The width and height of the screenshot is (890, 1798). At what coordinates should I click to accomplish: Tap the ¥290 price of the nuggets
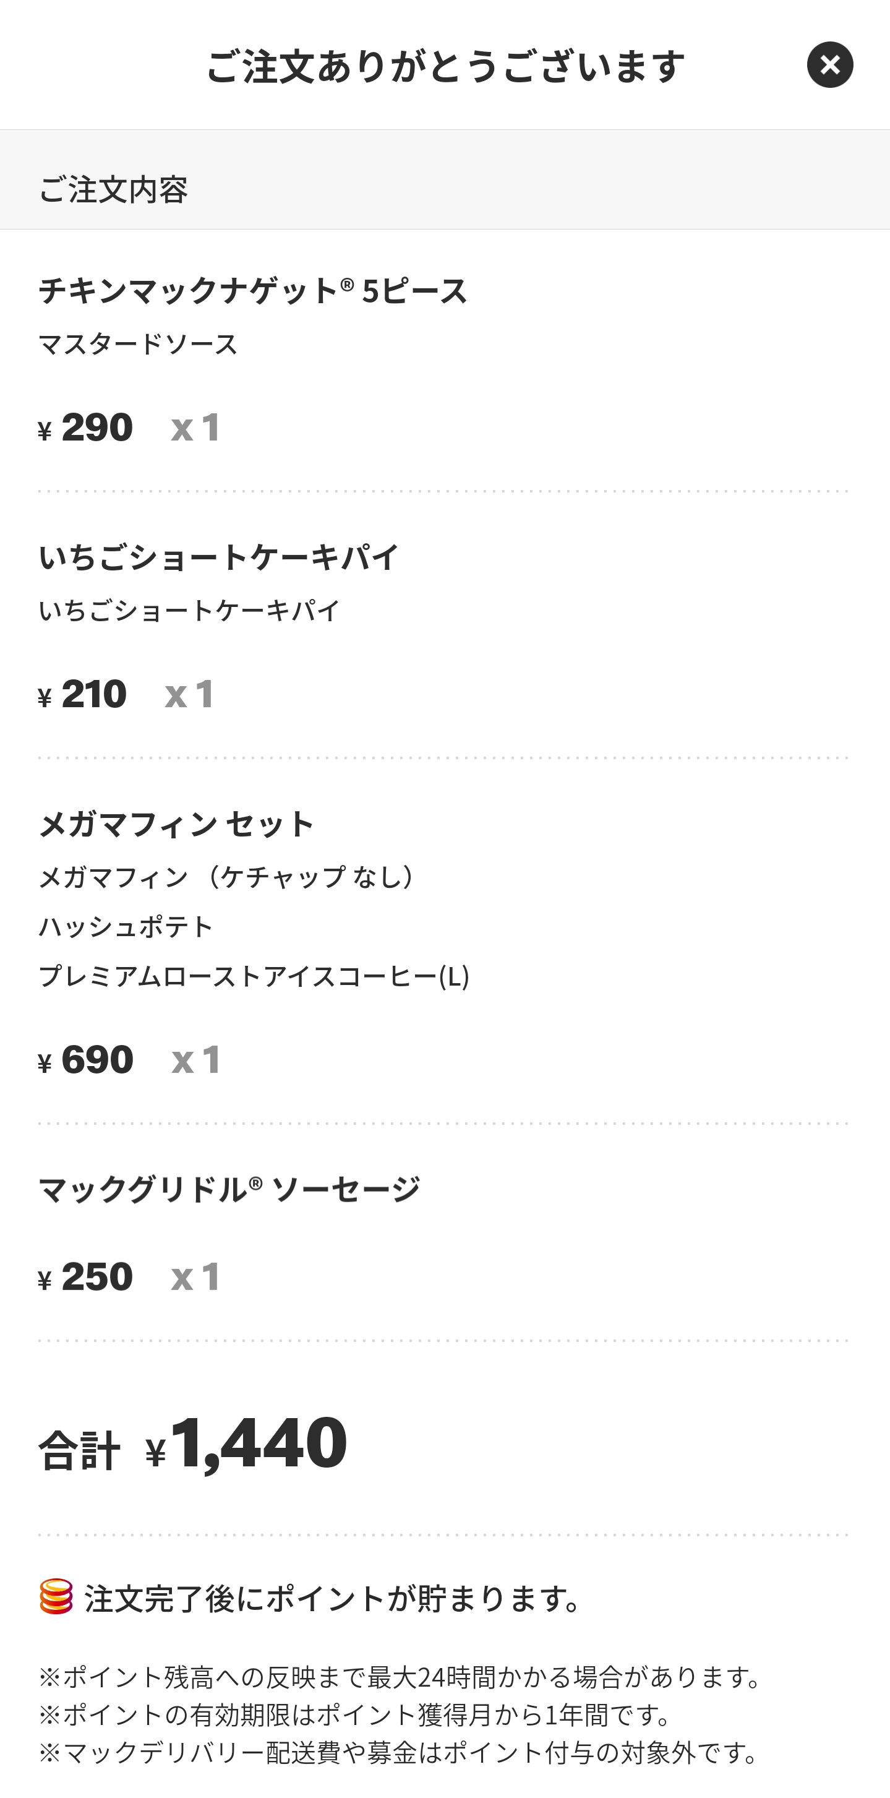click(x=86, y=427)
